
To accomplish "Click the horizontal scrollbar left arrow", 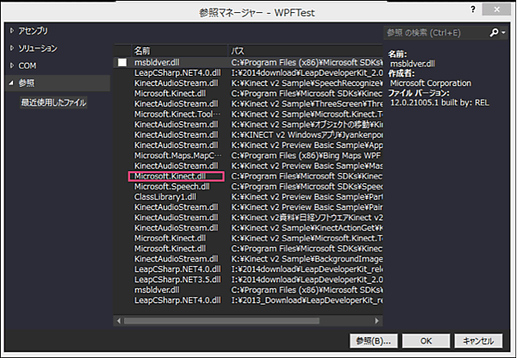I will point(119,320).
